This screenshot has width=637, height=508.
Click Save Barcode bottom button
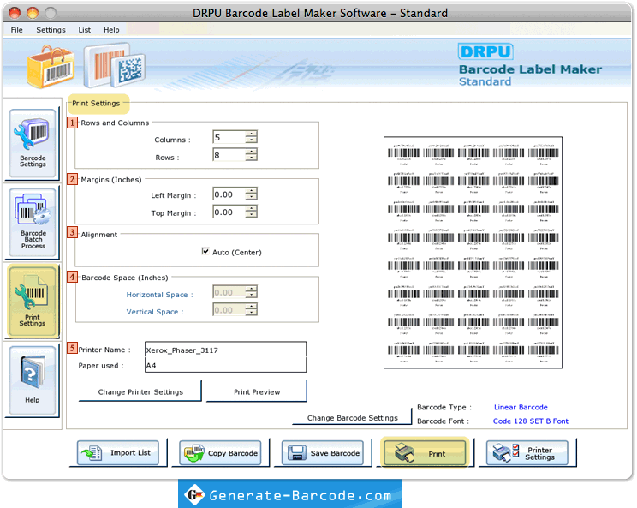point(323,452)
